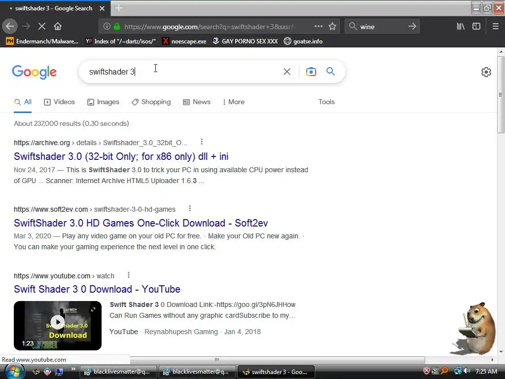Open a new tab with plus button

tap(119, 8)
